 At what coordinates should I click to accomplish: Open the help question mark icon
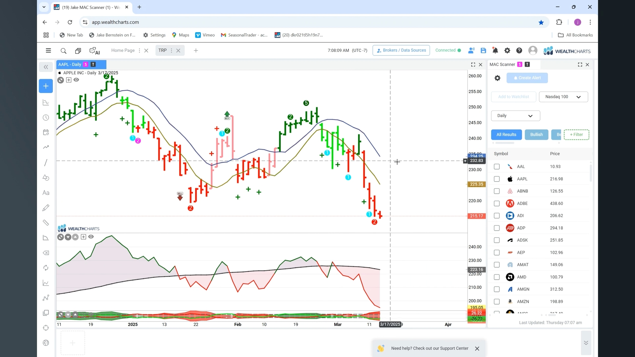tap(519, 51)
